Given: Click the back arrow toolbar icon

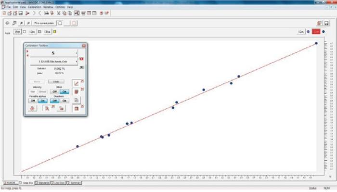Looking at the screenshot, I should pos(40,13).
